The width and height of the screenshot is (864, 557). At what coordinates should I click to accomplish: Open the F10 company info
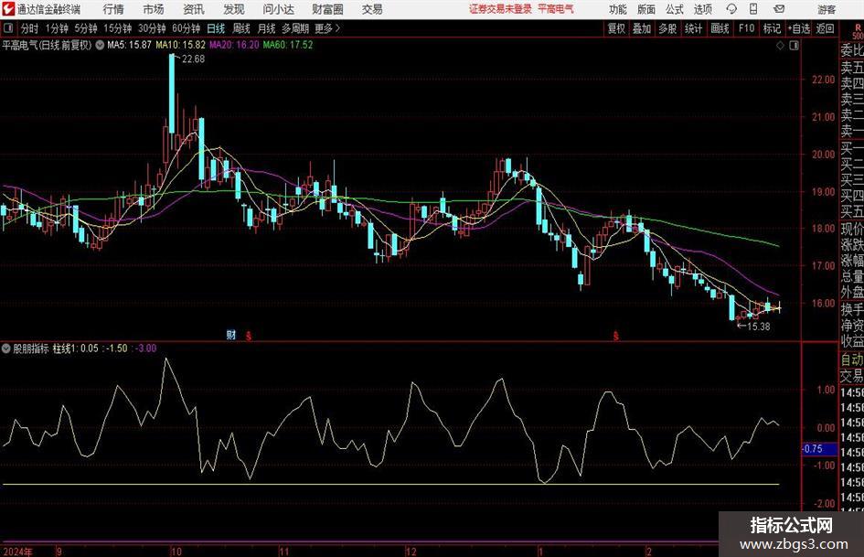click(746, 28)
